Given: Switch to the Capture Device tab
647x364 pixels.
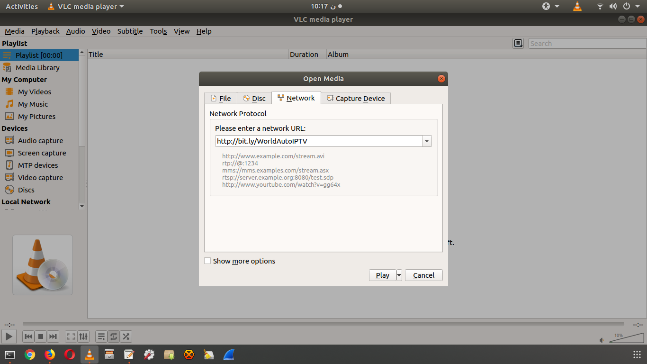Looking at the screenshot, I should (x=356, y=99).
